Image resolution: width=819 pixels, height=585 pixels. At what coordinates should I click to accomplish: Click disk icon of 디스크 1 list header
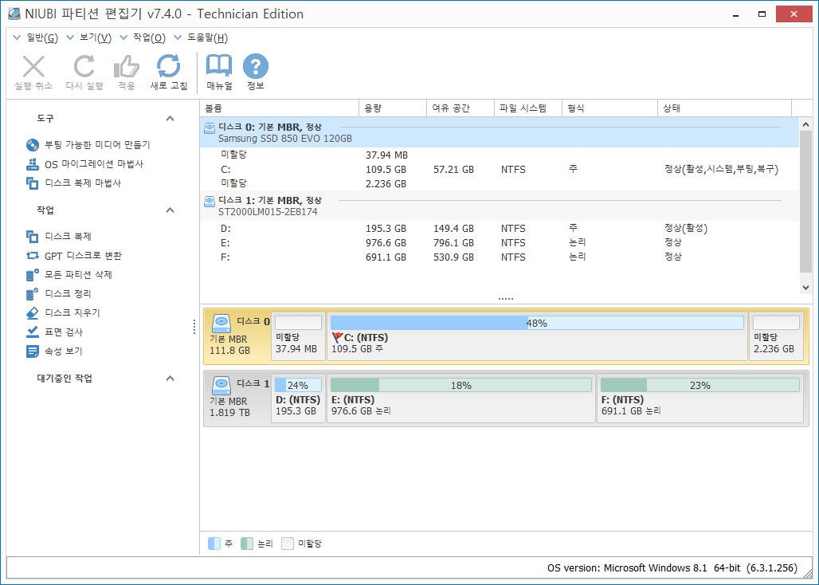point(210,201)
